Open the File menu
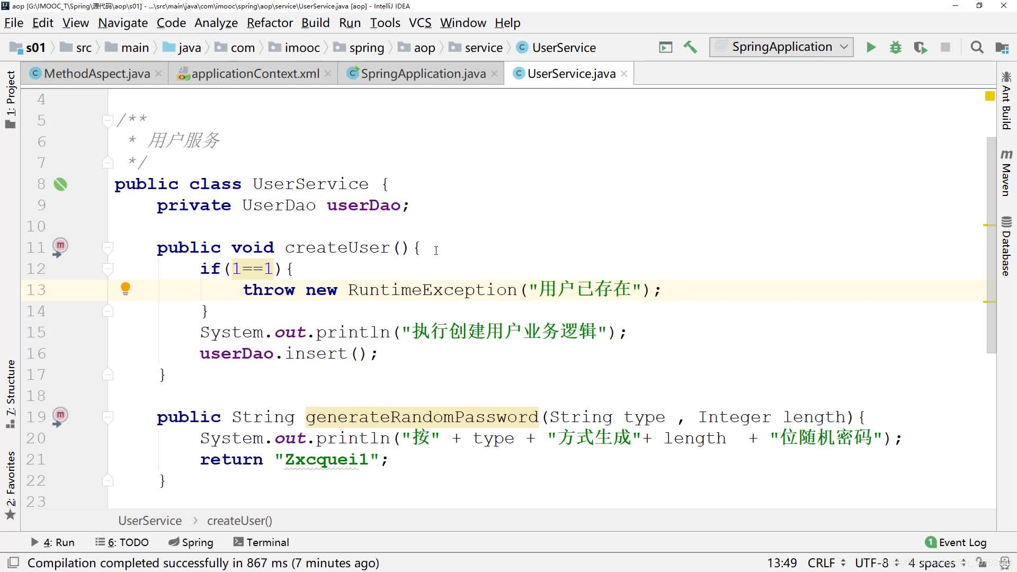The width and height of the screenshot is (1017, 572). [x=14, y=23]
